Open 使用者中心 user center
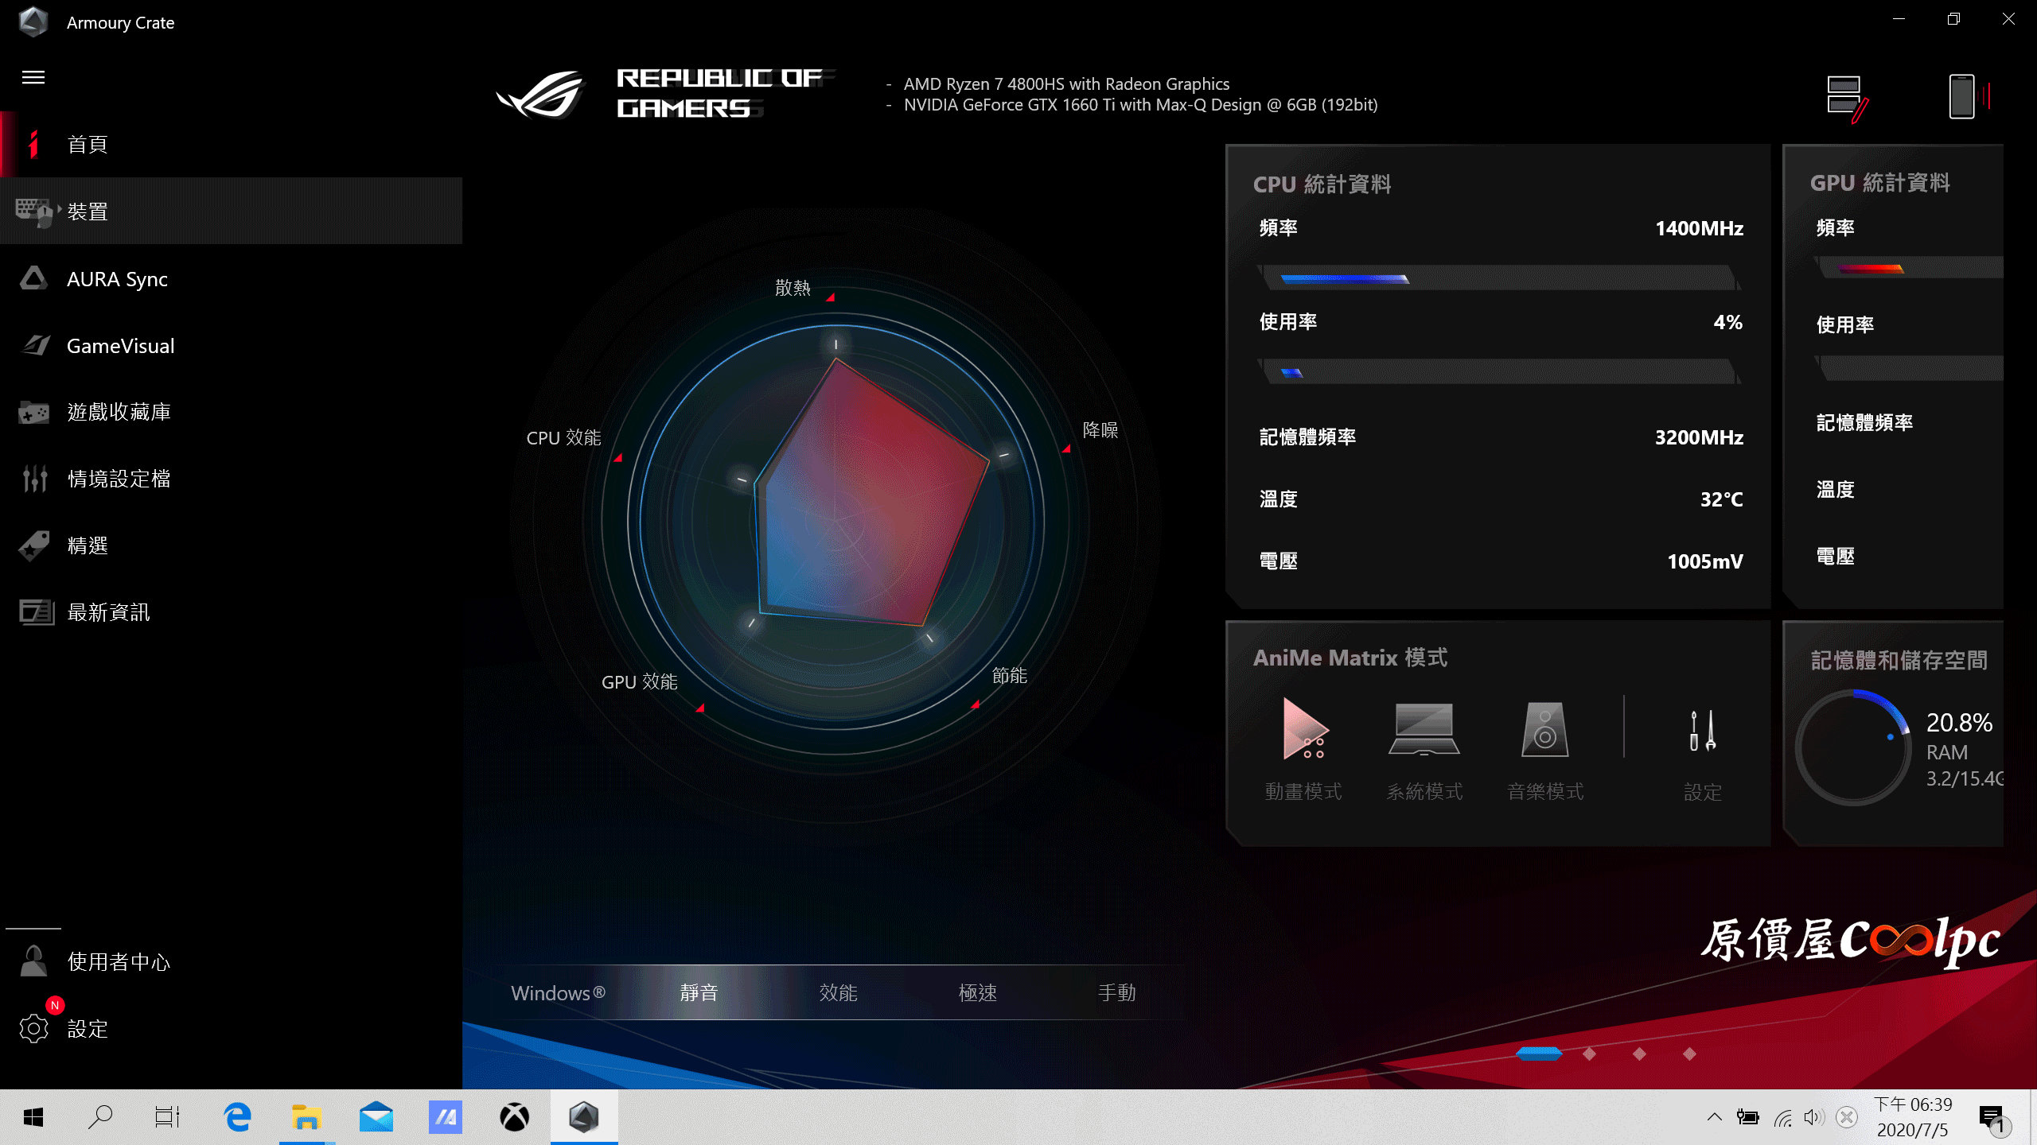The height and width of the screenshot is (1145, 2037). [231, 961]
